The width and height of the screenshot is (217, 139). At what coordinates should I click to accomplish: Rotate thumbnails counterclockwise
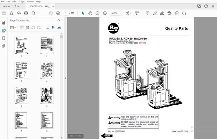33,28
